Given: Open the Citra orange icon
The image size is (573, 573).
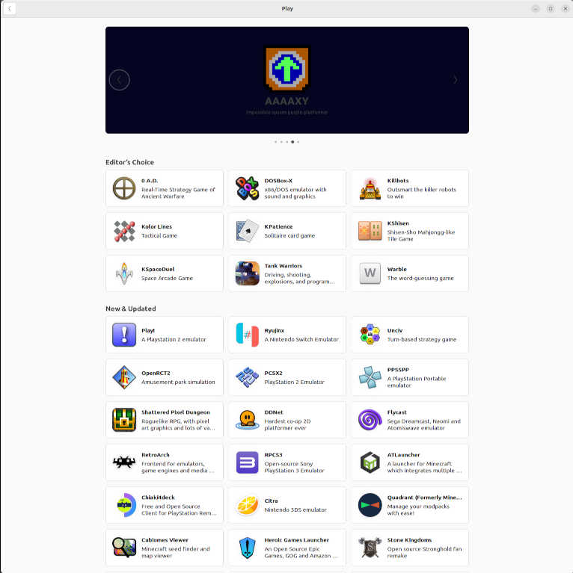Looking at the screenshot, I should coord(247,505).
